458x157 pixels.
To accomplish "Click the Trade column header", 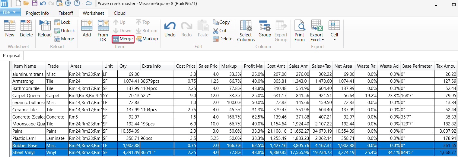I will [57, 66].
